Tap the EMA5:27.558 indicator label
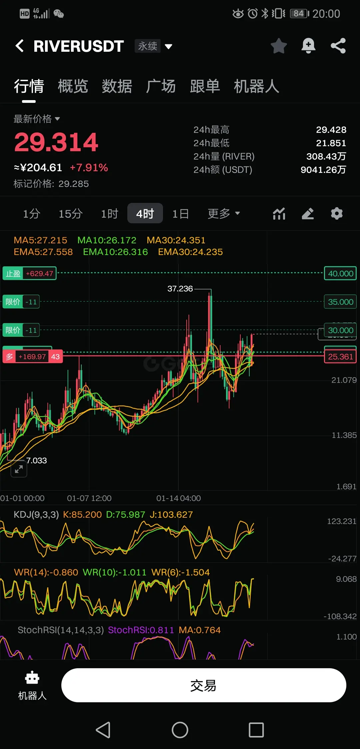Viewport: 360px width, 749px height. click(x=43, y=252)
